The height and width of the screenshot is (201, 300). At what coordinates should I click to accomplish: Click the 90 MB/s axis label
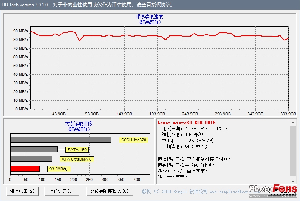pos(20,31)
